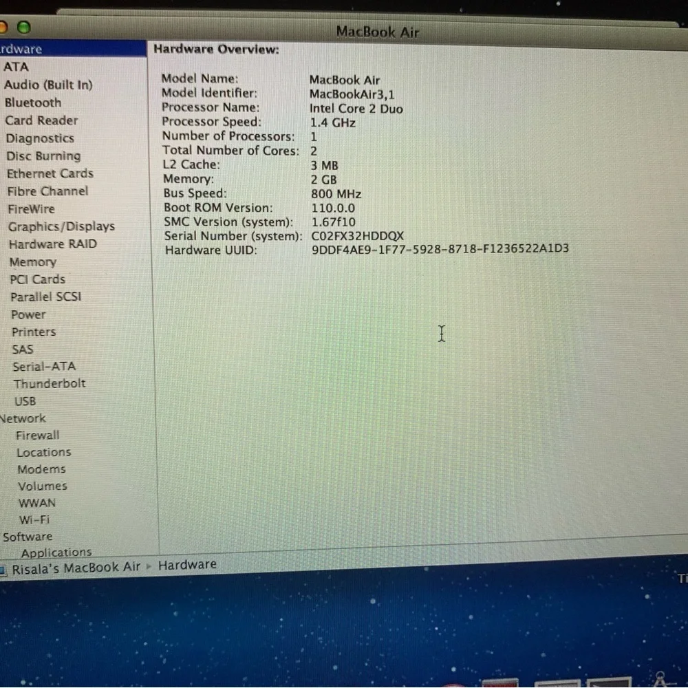
Task: Click the serial number C02FX32HDDQX
Action: [x=357, y=235]
